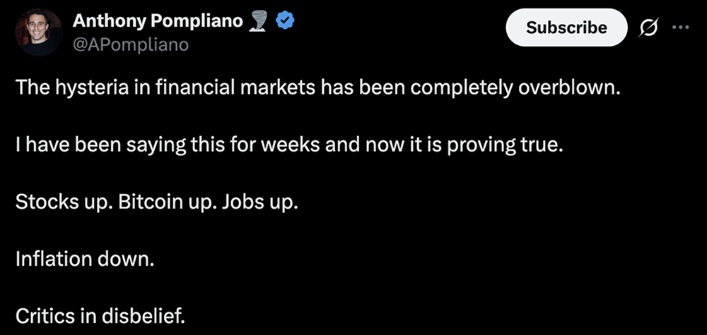
Task: Click the words "proving true"
Action: [x=520, y=146]
